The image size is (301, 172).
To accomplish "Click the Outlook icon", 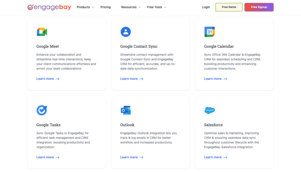I will point(126,110).
